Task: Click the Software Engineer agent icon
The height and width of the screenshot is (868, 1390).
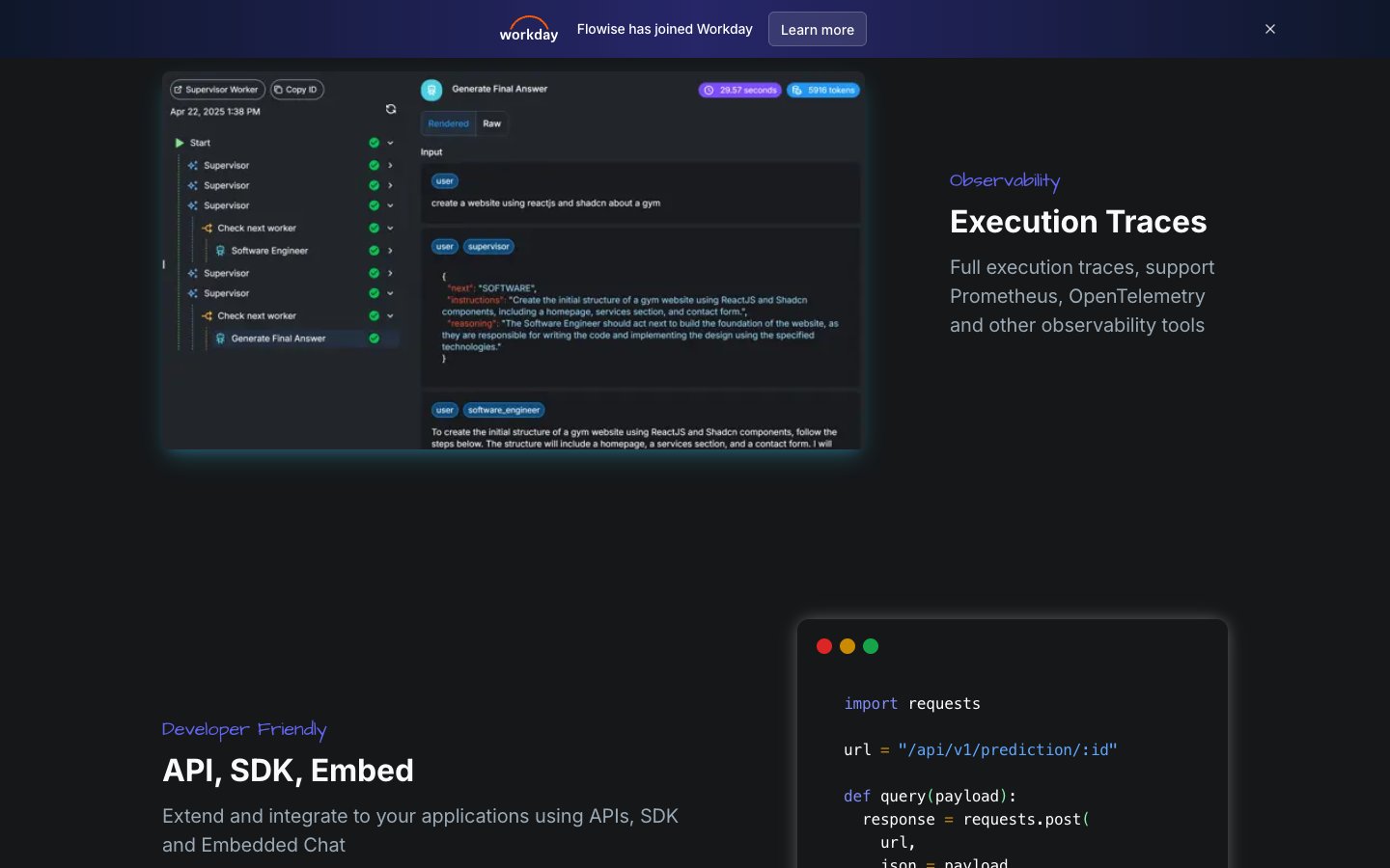Action: [x=220, y=251]
